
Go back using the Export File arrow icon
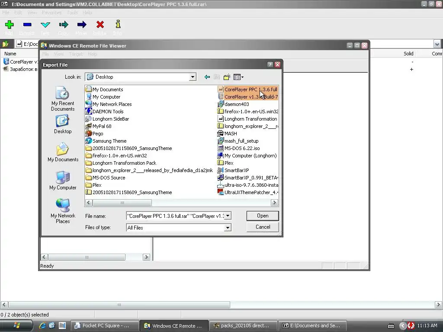click(207, 77)
